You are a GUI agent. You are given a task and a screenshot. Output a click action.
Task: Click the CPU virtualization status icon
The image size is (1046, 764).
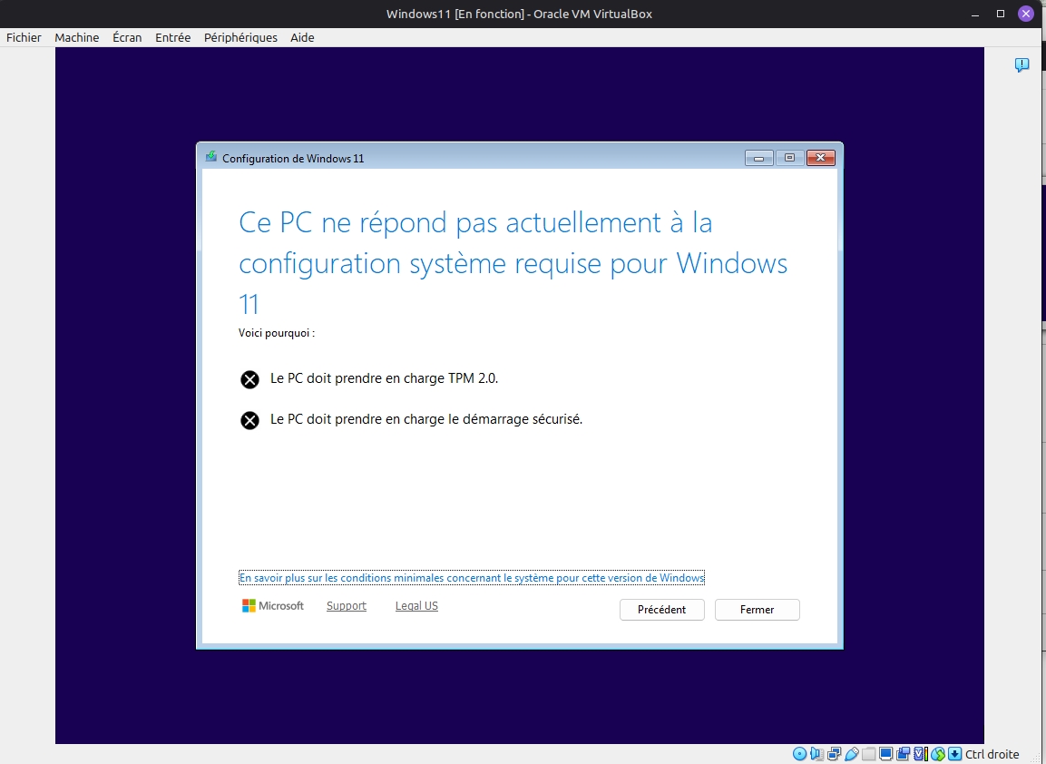[921, 754]
